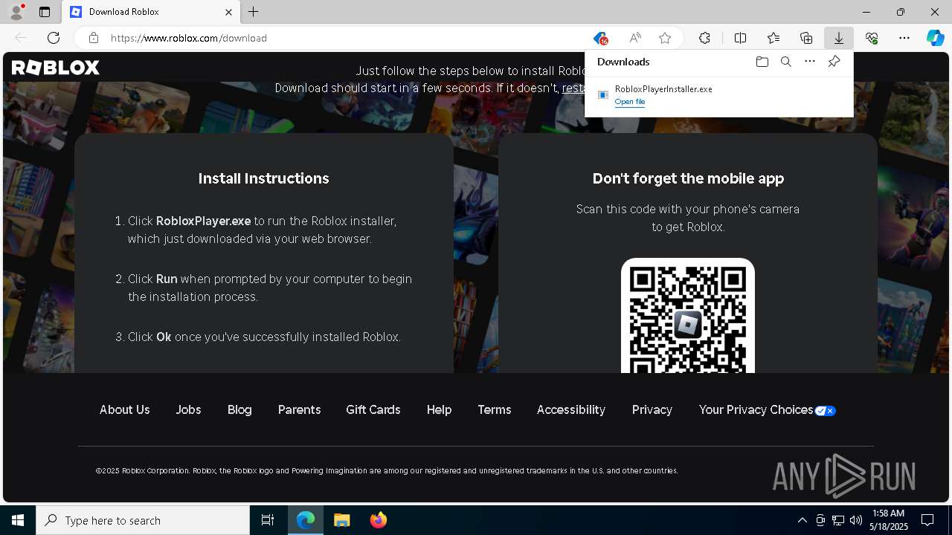Viewport: 952px width, 535px height.
Task: View site information lock icon
Action: tap(94, 38)
